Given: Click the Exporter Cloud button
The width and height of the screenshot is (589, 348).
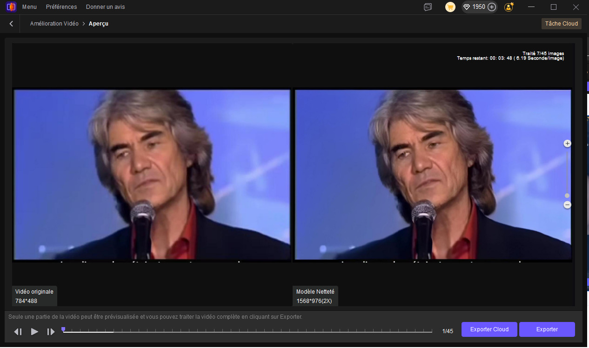Looking at the screenshot, I should coord(489,329).
